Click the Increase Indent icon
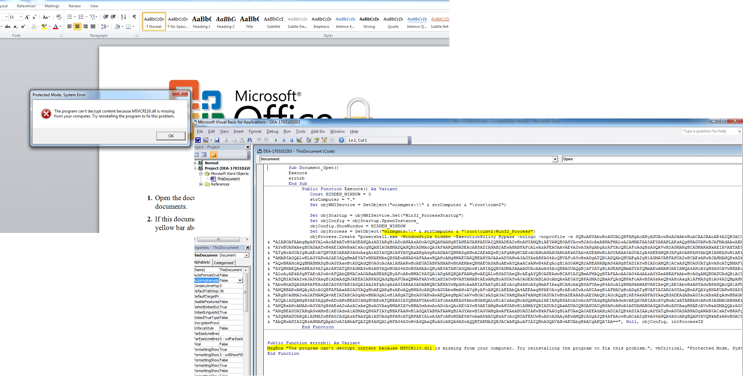 (x=113, y=17)
